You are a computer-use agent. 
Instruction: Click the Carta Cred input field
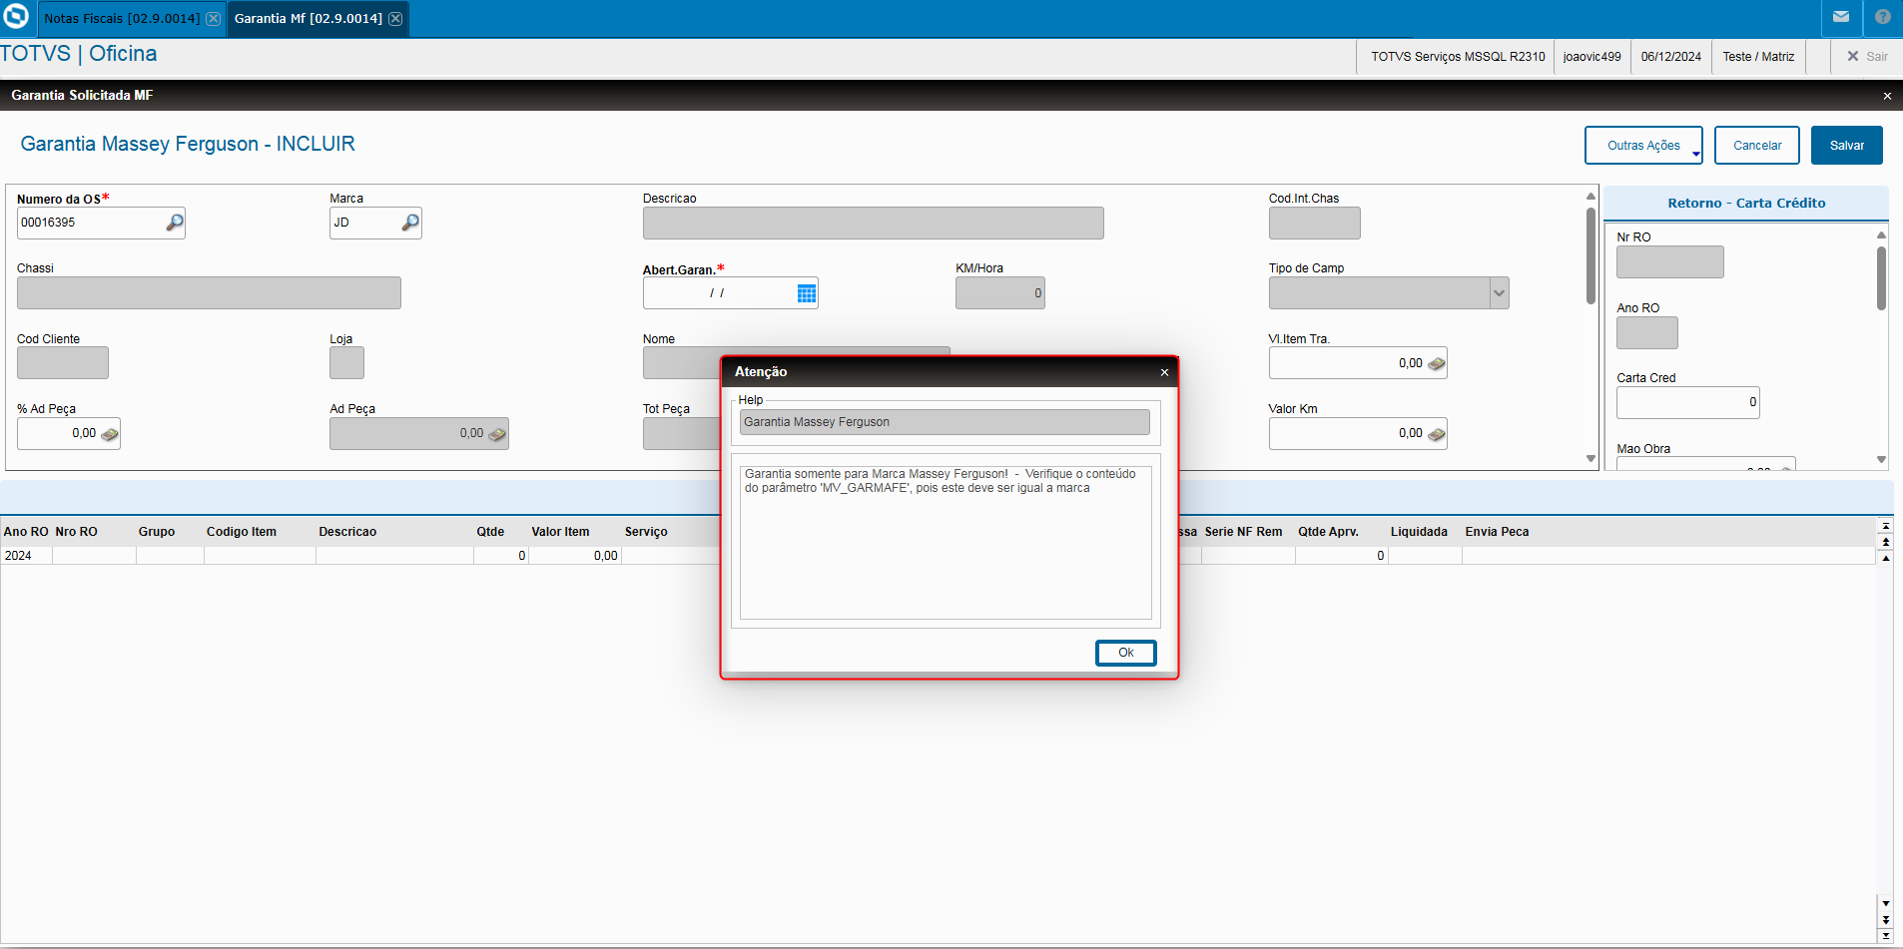click(1688, 402)
